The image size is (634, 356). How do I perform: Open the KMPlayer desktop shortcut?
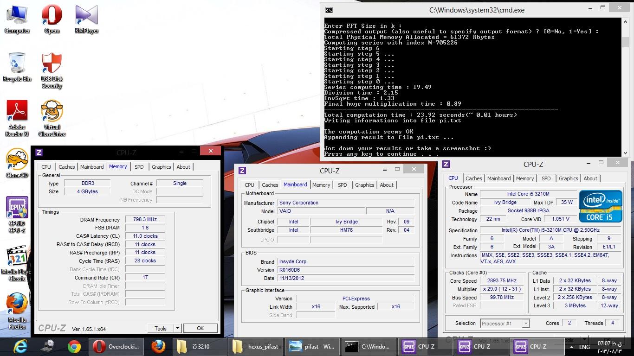[86, 19]
